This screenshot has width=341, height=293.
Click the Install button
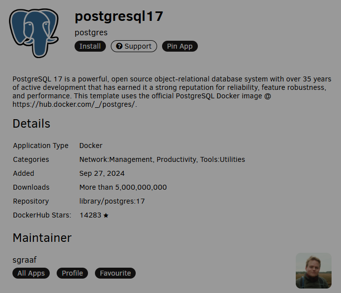[90, 46]
